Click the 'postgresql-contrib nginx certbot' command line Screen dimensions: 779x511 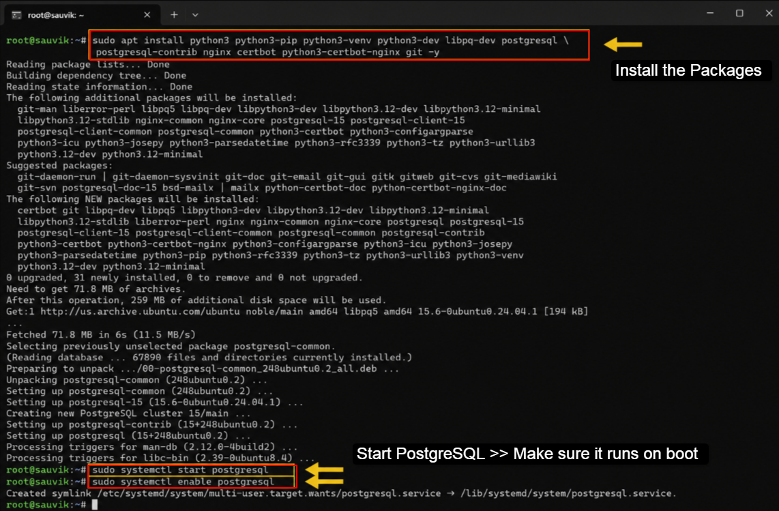pyautogui.click(x=268, y=52)
